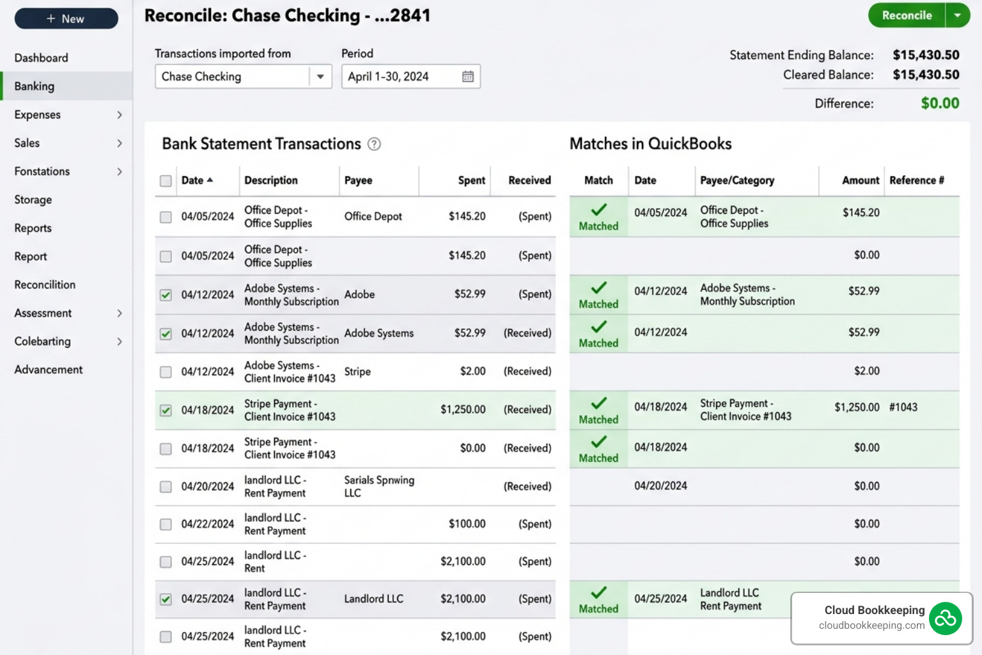
Task: Click the Payee/Category column header
Action: pos(737,180)
